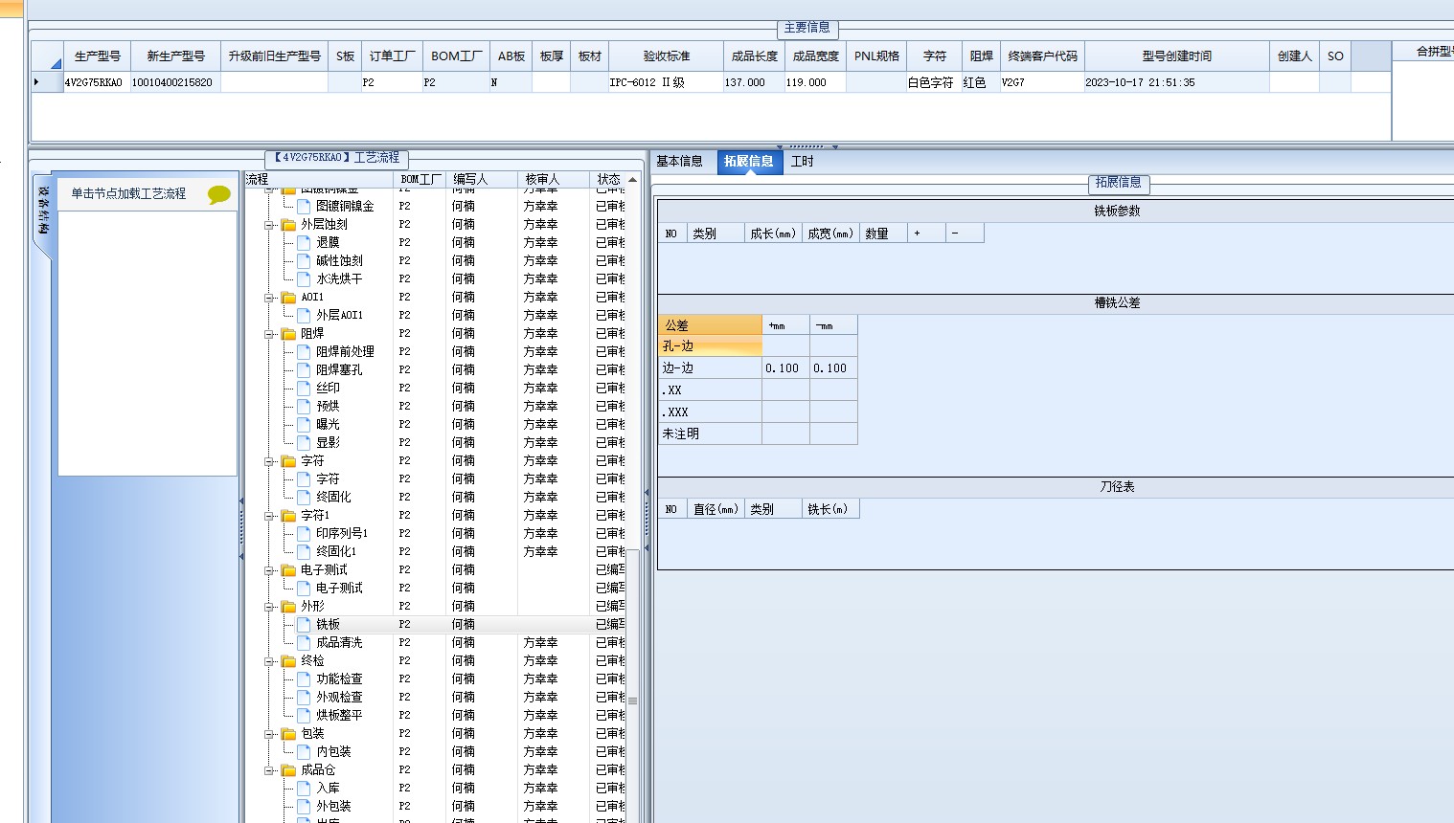Image resolution: width=1454 pixels, height=823 pixels.
Task: Collapse the 外形 tree node
Action: pyautogui.click(x=269, y=607)
